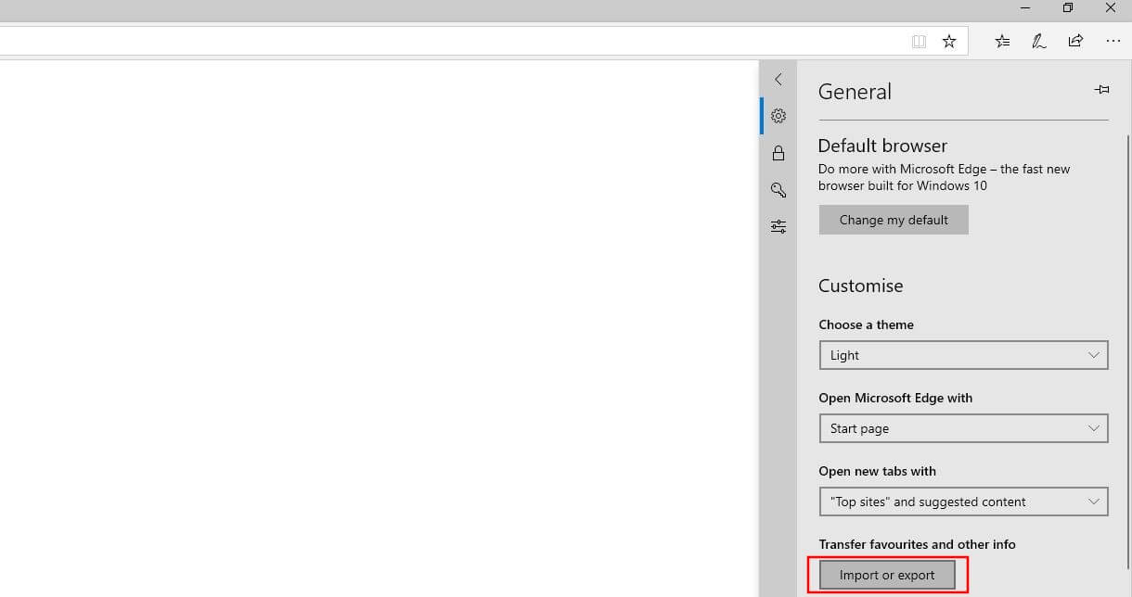Select the General gear tab in sidebar

[778, 116]
